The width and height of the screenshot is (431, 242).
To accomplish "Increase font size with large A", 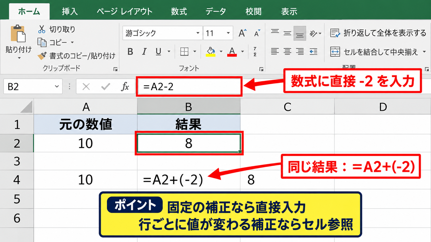I will coord(242,33).
